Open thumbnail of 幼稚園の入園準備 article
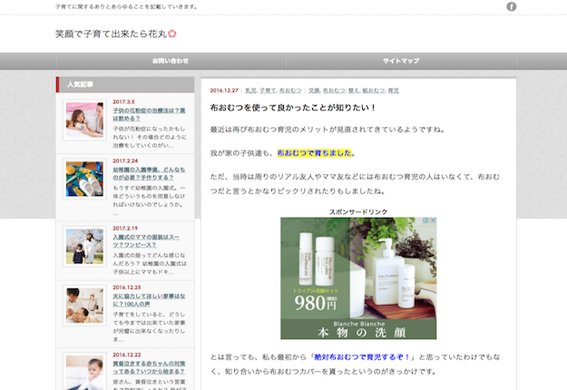 (x=84, y=179)
